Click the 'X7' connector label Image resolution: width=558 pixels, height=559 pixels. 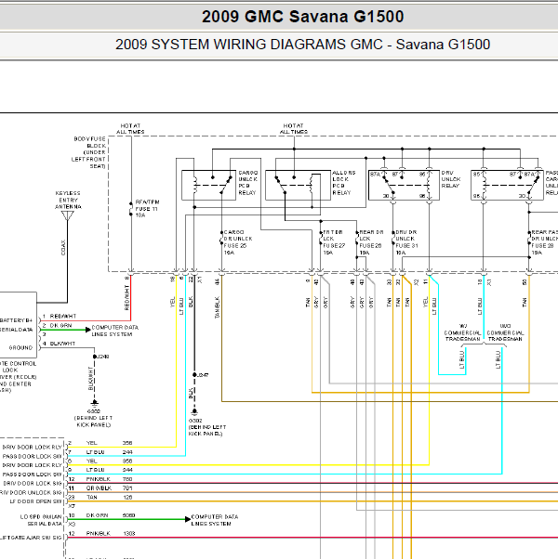(72, 506)
